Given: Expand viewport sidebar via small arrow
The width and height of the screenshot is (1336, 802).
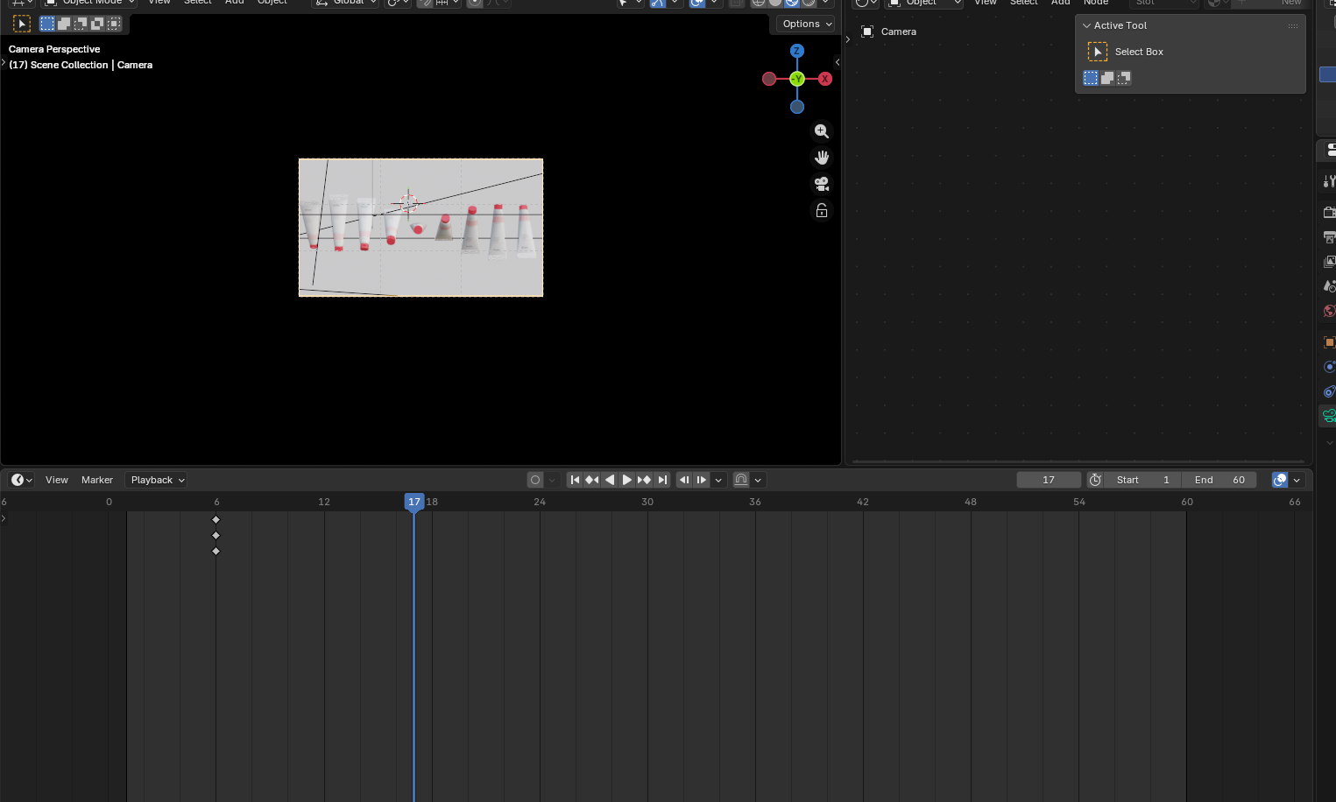Looking at the screenshot, I should (838, 62).
